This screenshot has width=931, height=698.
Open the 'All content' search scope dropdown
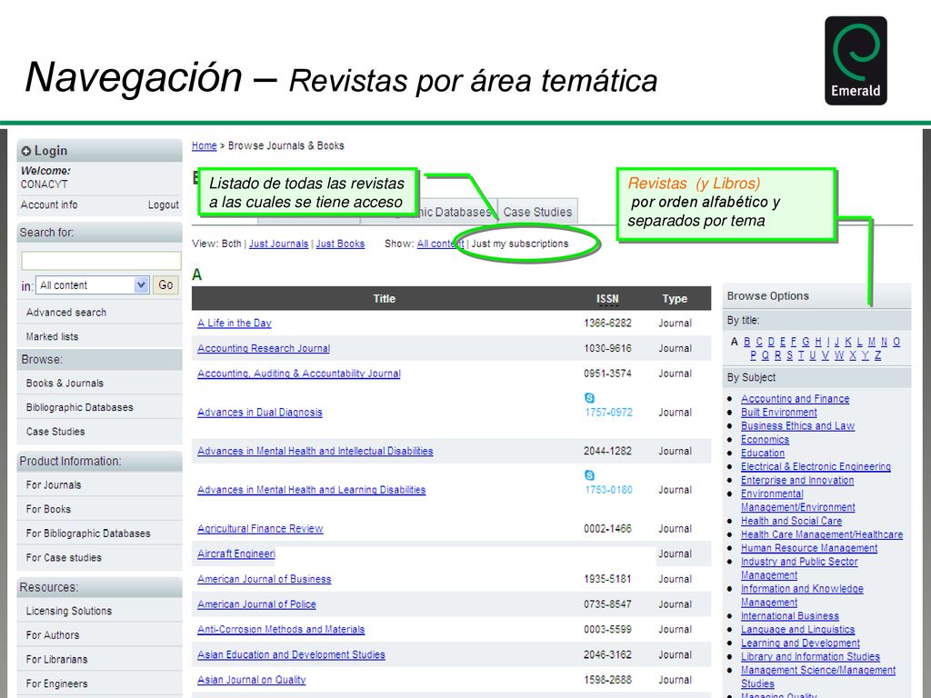92,284
